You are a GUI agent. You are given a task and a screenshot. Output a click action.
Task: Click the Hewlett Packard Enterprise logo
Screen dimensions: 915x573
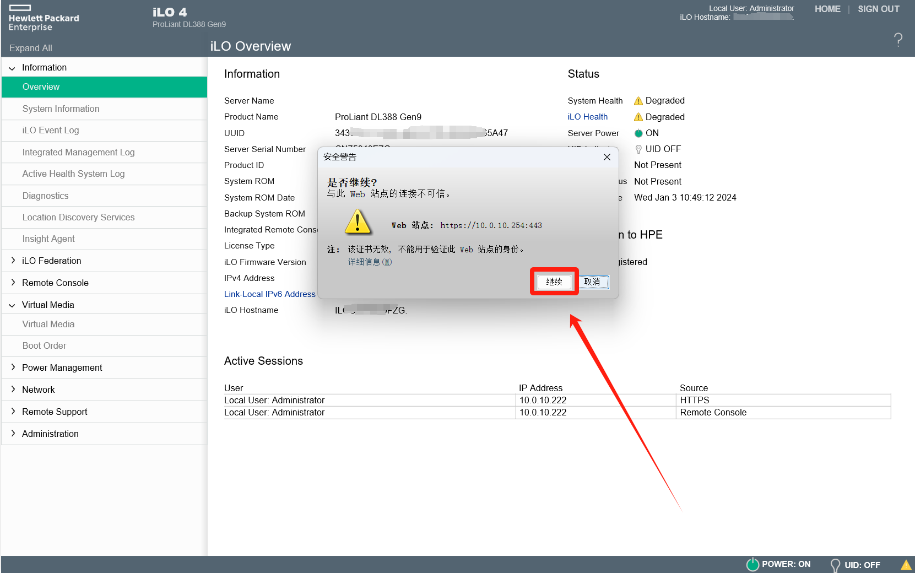[x=44, y=18]
